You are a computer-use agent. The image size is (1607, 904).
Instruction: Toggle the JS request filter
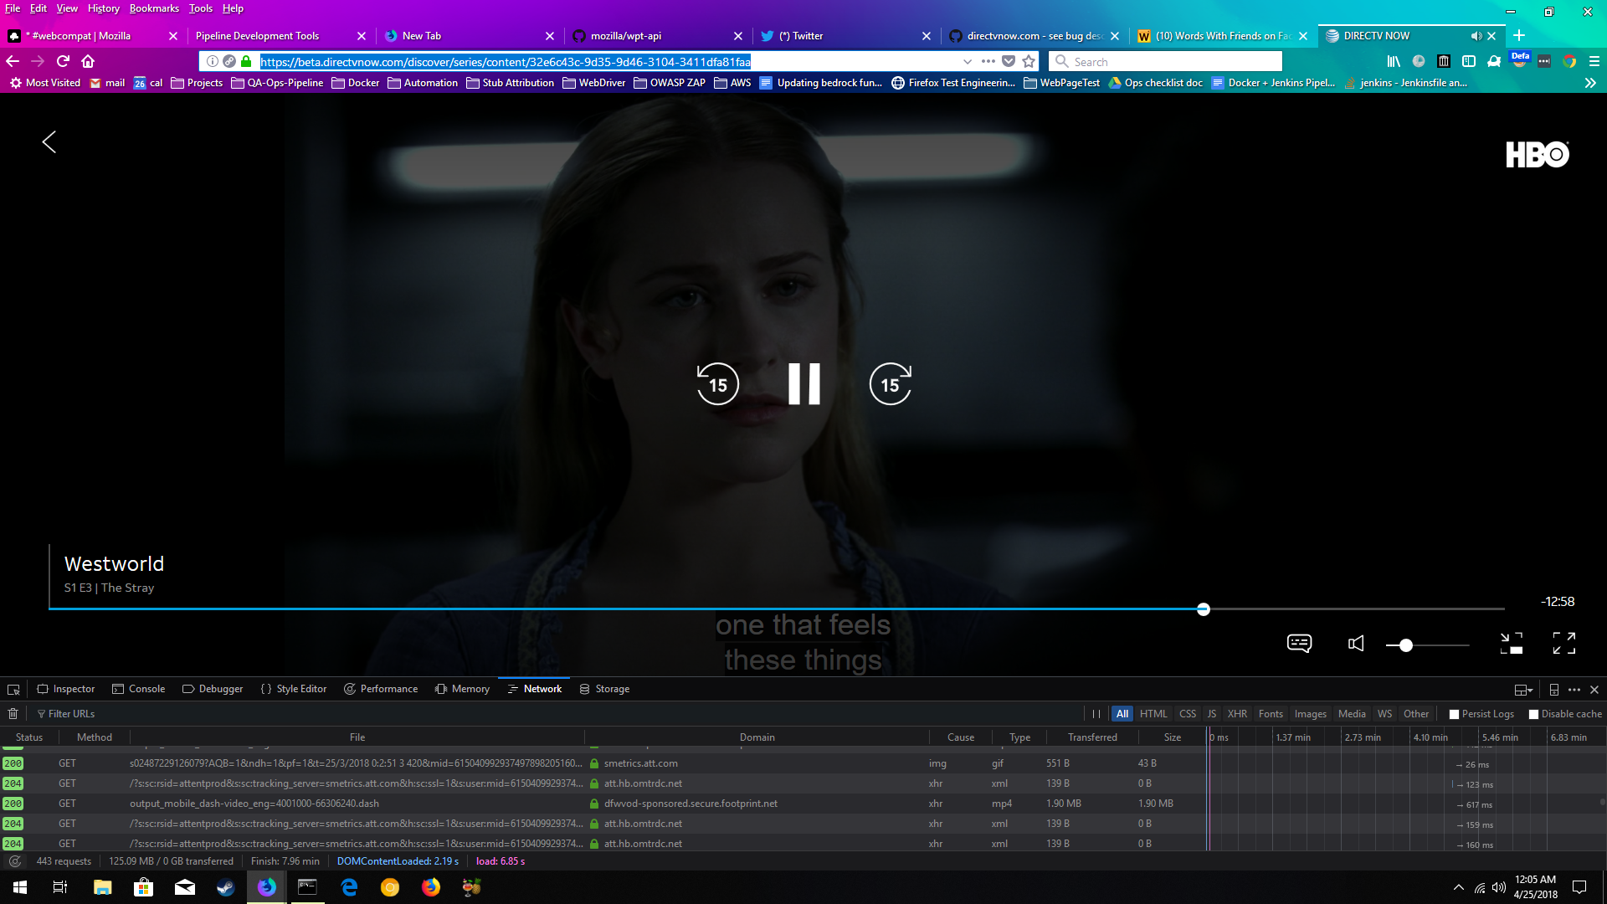[x=1212, y=714]
